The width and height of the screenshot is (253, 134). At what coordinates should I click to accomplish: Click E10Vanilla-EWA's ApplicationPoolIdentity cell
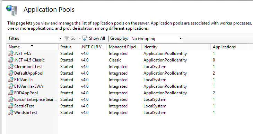coord(165,86)
